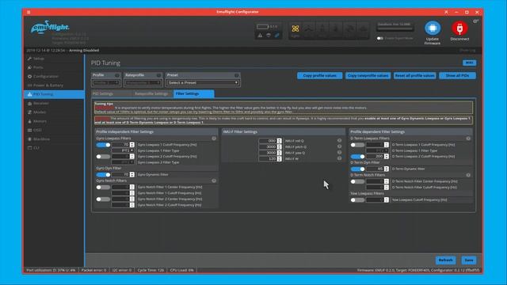
Task: Show help for IMU-F roll Q
Action: (340, 141)
